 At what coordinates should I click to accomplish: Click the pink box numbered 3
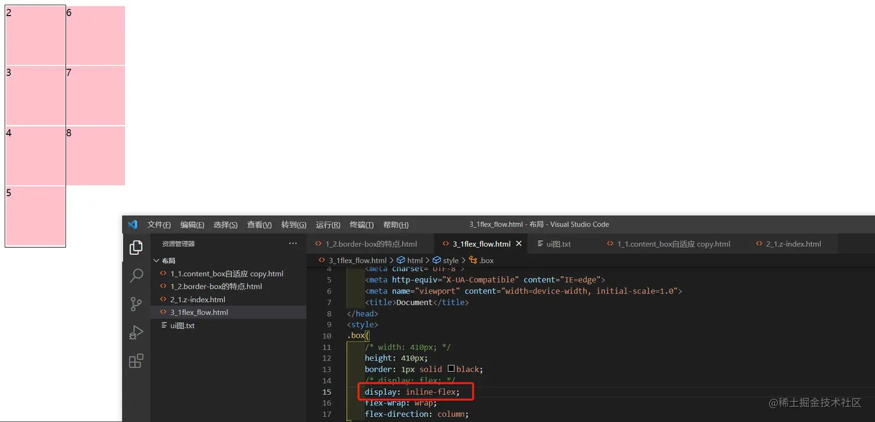click(35, 96)
